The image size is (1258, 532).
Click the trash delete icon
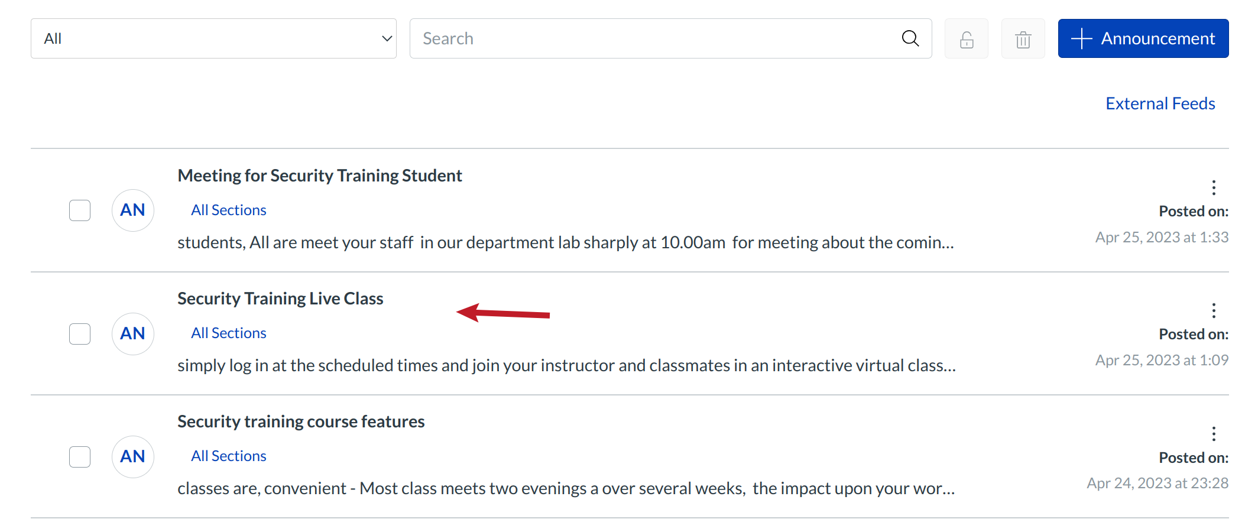coord(1023,39)
